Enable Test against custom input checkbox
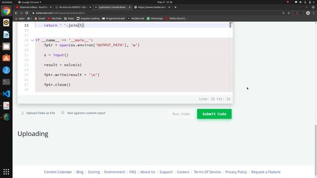The width and height of the screenshot is (317, 178). 63,112
